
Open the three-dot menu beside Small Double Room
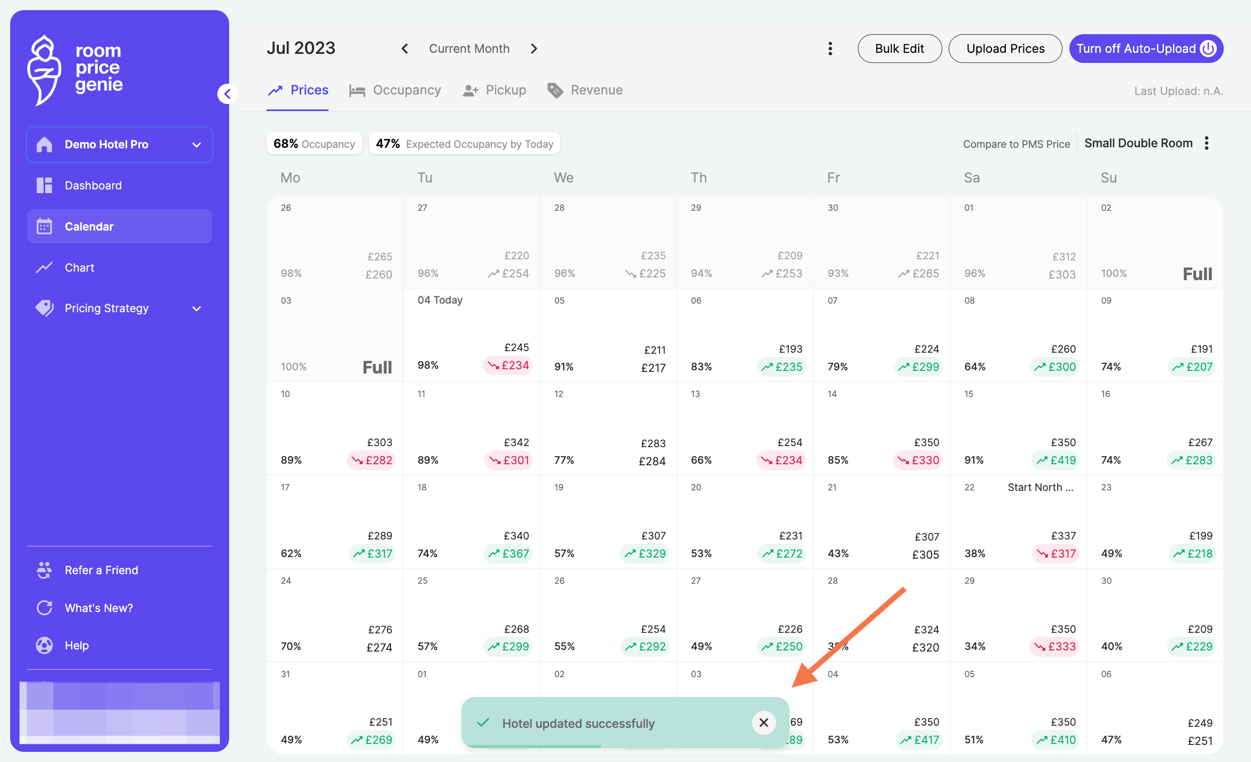coord(1207,143)
